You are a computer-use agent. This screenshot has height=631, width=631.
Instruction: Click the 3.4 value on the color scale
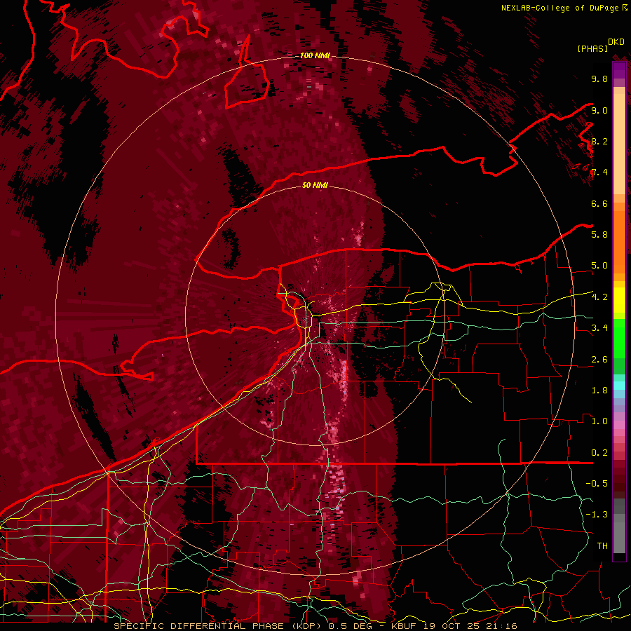coord(599,328)
